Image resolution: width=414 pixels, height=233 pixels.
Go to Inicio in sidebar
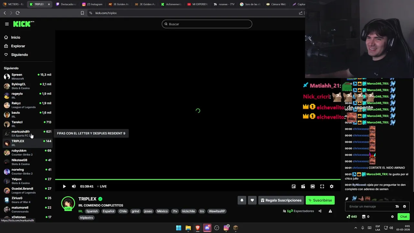(x=16, y=38)
